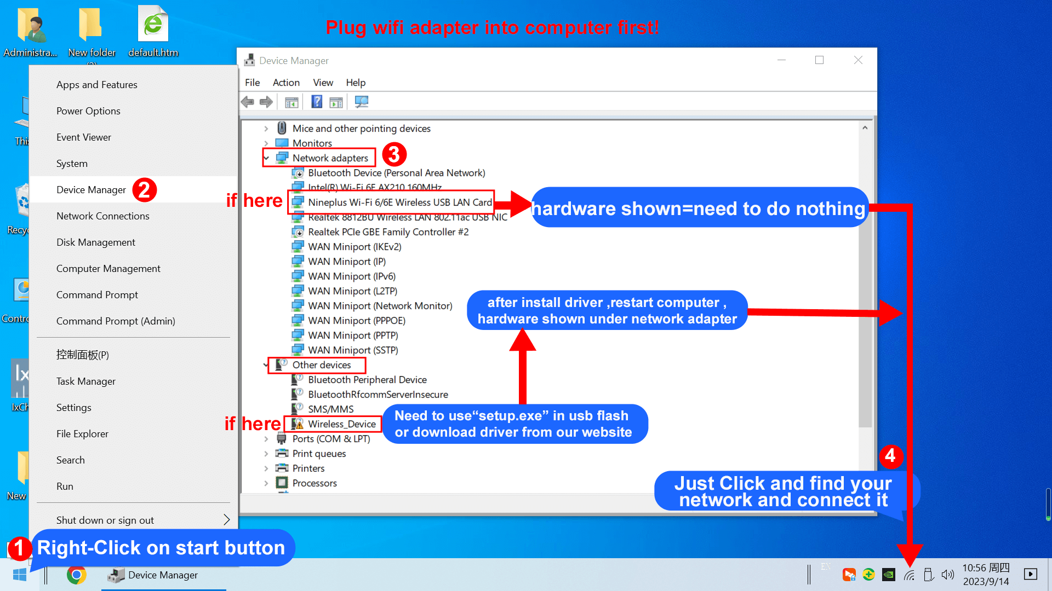Click the Windows Start button
This screenshot has height=591, width=1052.
coord(20,575)
